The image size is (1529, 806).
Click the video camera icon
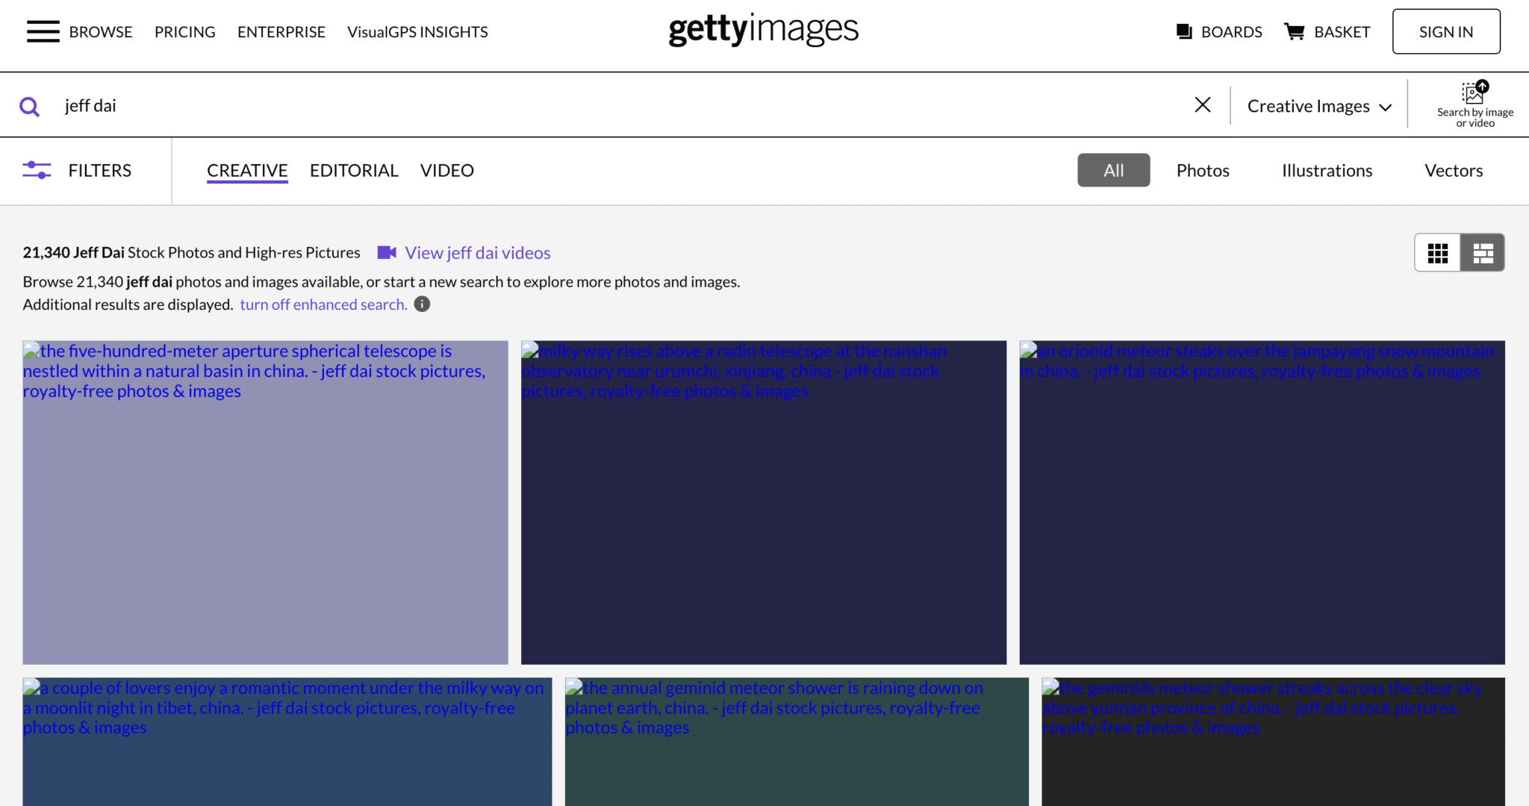387,252
